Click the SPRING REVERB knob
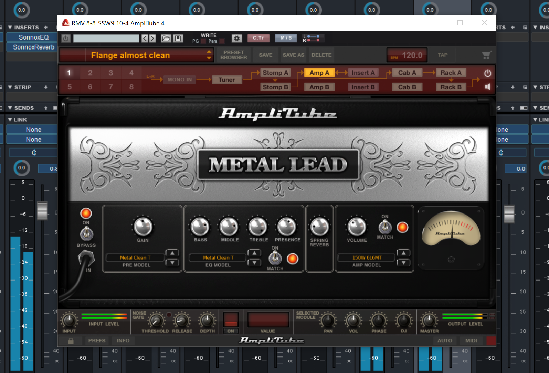Screen dimensions: 549x373 coord(319,227)
